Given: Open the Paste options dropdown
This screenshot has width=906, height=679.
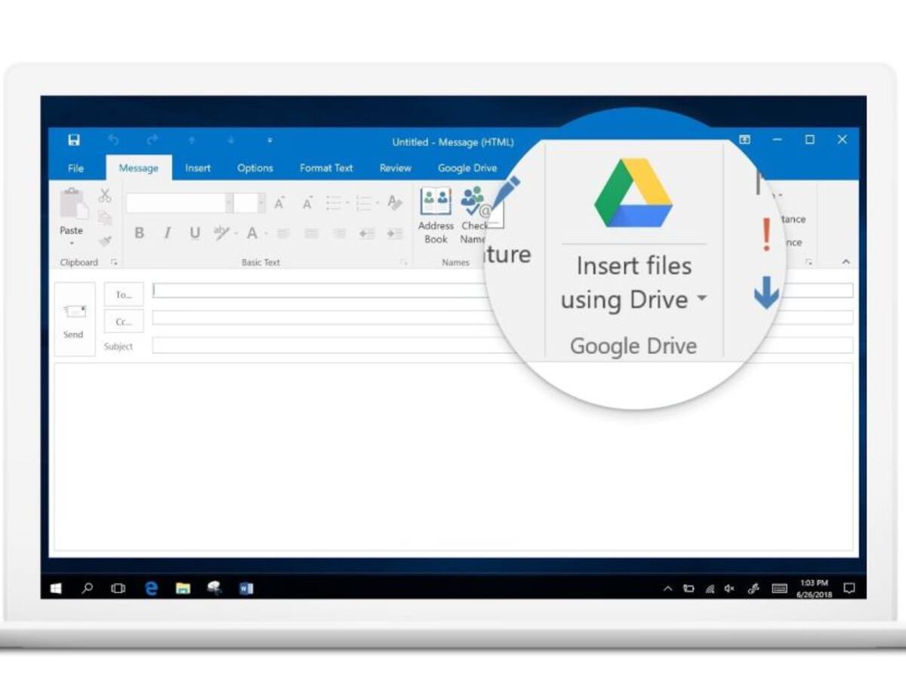Looking at the screenshot, I should point(72,243).
